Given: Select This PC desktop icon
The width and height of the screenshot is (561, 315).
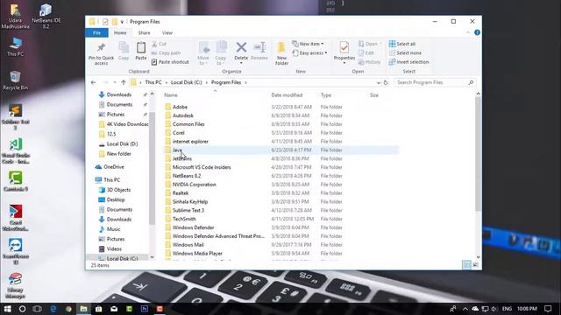Looking at the screenshot, I should [16, 46].
